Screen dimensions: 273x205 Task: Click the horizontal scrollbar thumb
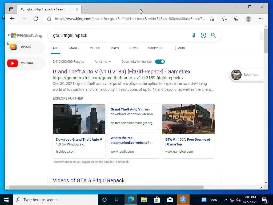click(106, 187)
